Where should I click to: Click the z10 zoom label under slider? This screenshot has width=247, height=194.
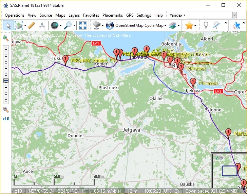pos(6,119)
